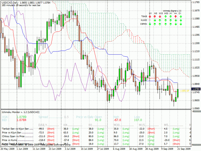201x151 pixels.
Task: Click the H4 Price vs Kijun value 63.5
Action: [x=66, y=133]
